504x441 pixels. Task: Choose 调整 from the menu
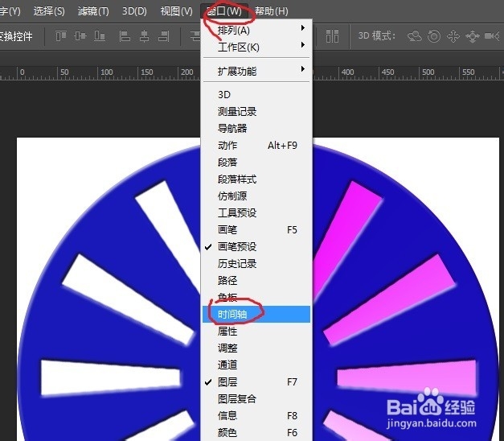coord(256,348)
